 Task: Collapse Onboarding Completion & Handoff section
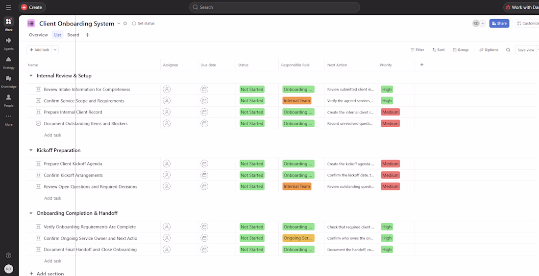(x=31, y=213)
